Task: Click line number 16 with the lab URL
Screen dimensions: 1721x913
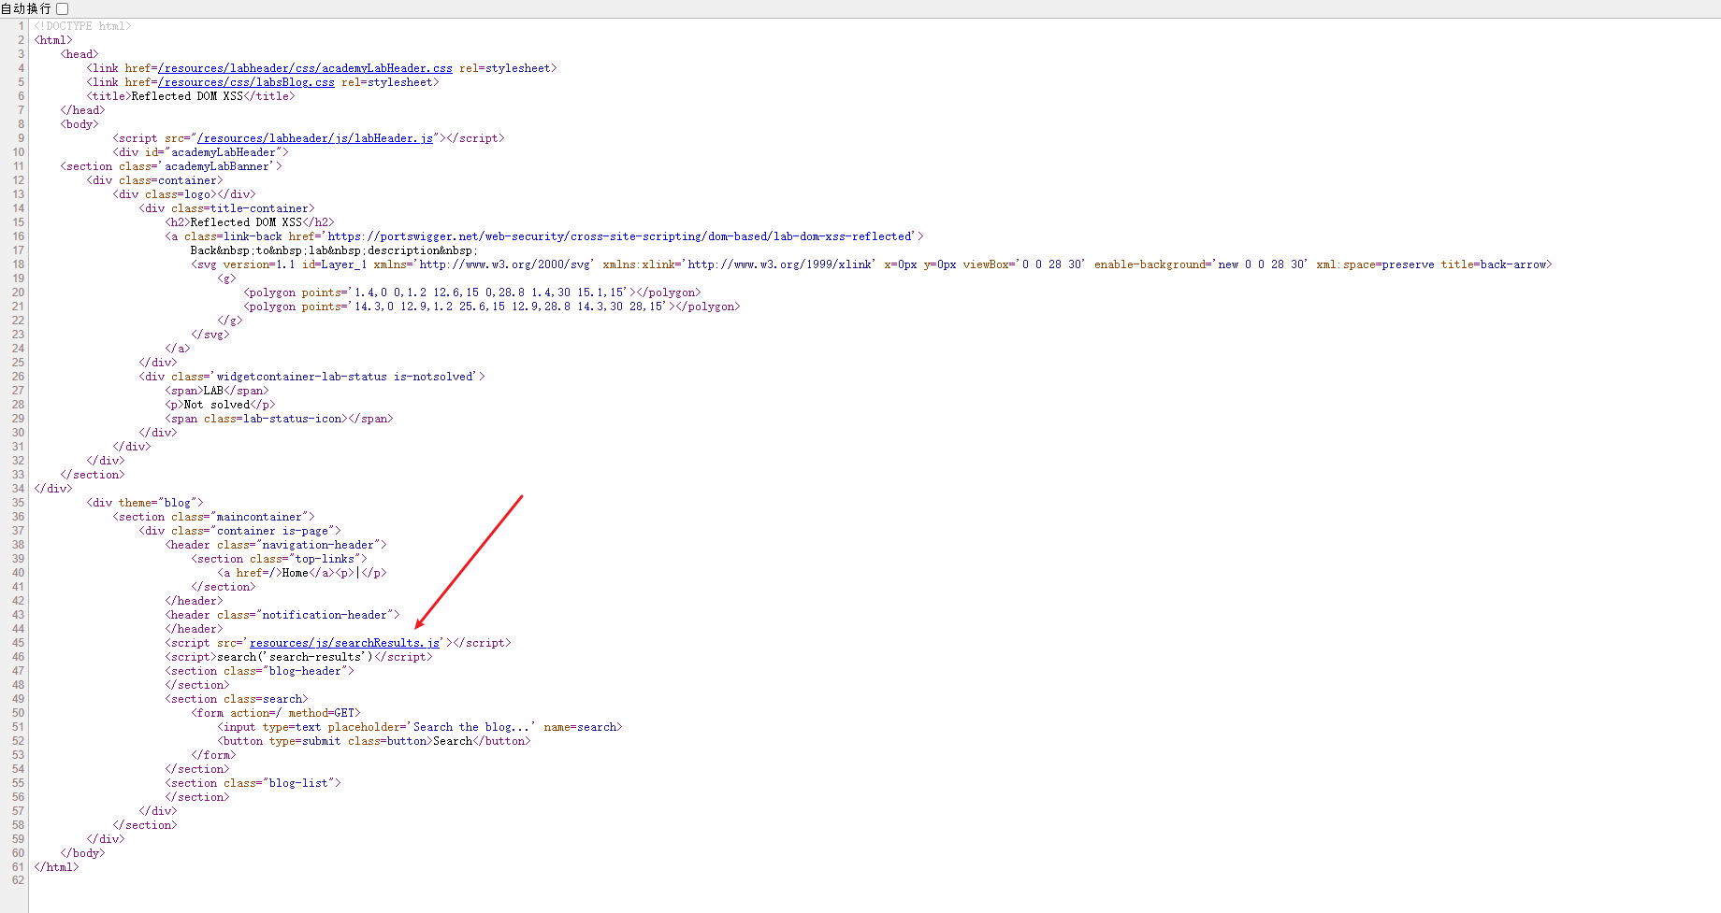Action: (18, 235)
